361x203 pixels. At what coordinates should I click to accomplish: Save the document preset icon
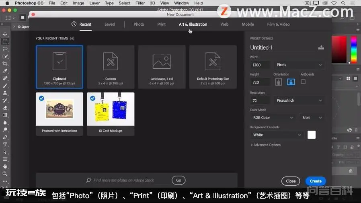(321, 47)
